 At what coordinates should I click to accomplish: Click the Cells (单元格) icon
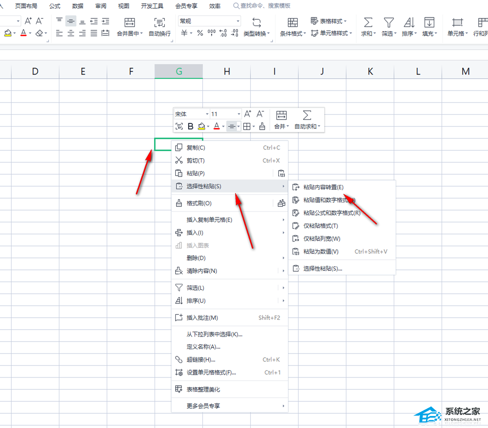[457, 23]
